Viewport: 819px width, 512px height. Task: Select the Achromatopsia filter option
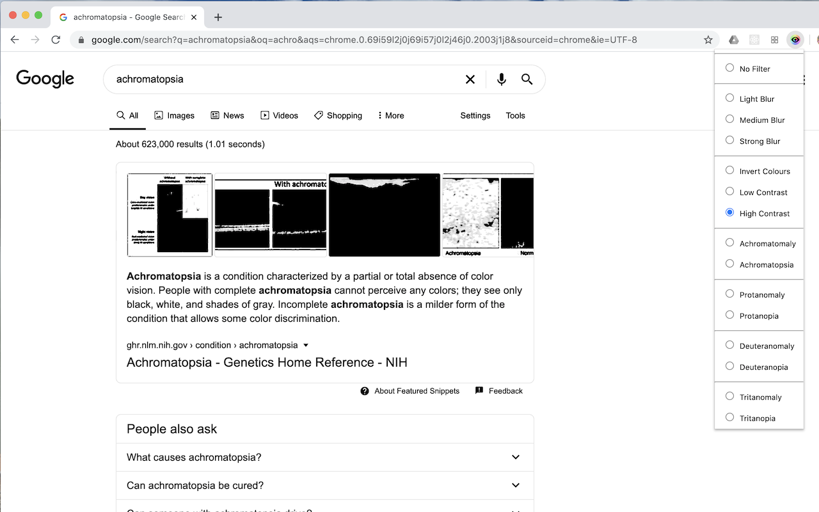[x=729, y=264]
